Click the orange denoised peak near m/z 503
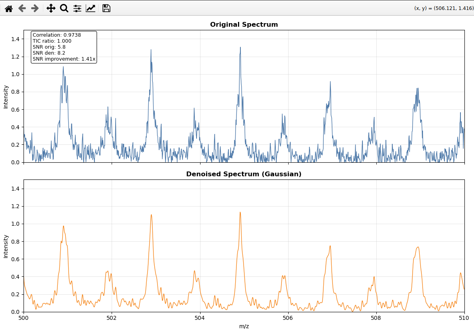The image size is (474, 333). point(151,216)
